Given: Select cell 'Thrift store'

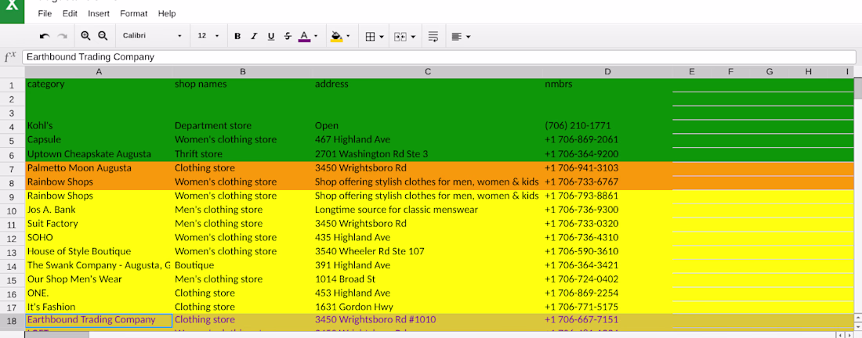Looking at the screenshot, I should pos(243,154).
